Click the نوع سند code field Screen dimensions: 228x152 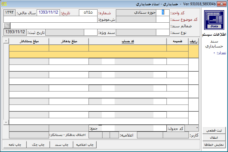tap(163, 32)
